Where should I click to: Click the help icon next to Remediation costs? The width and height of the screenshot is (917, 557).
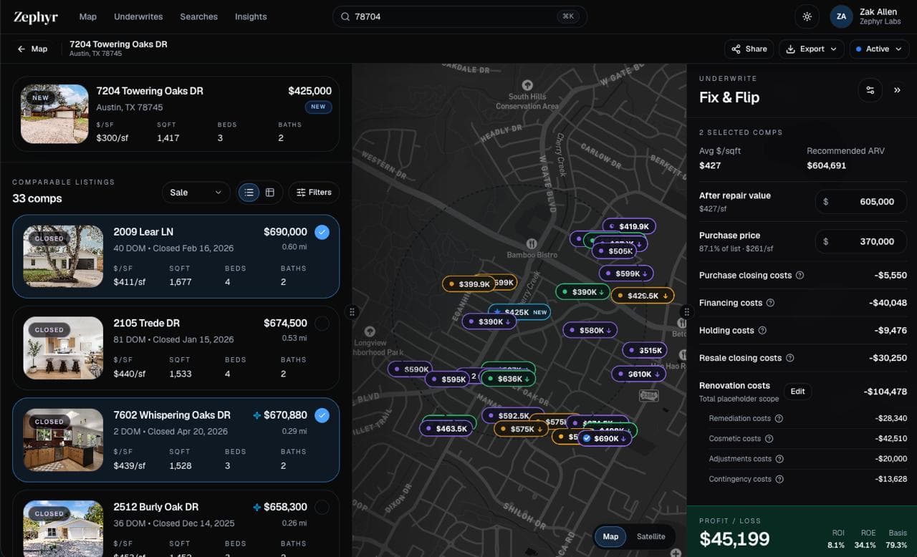[x=779, y=419]
